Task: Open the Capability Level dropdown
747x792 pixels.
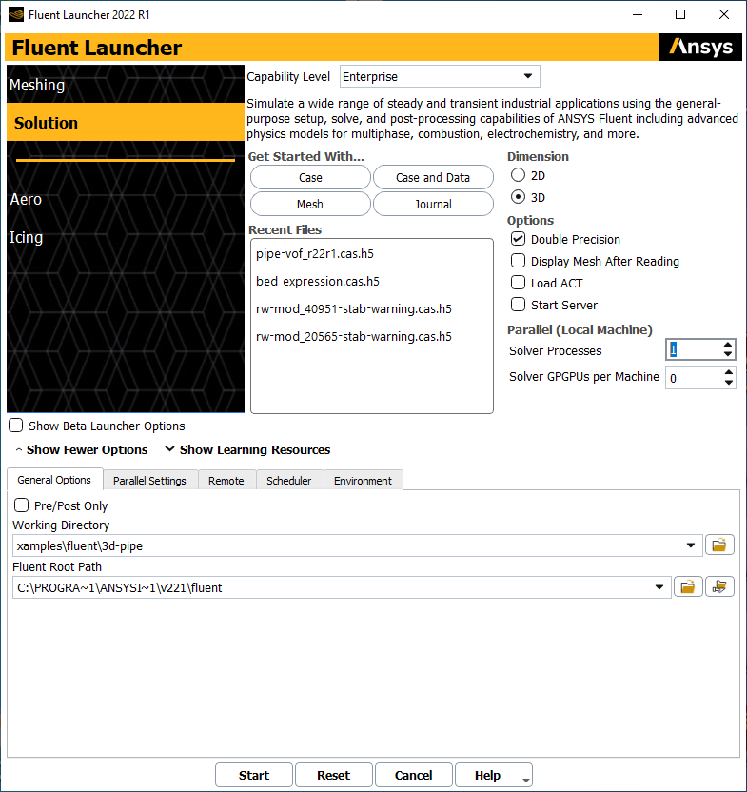Action: point(440,76)
